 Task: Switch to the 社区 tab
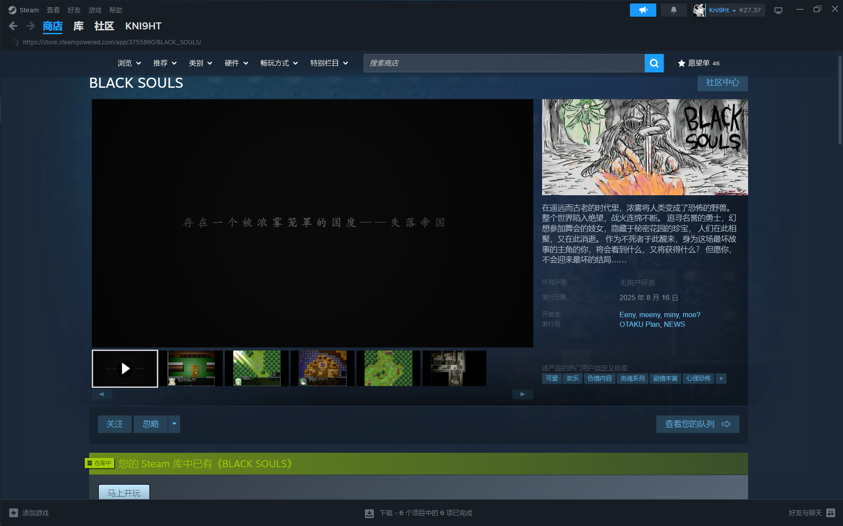click(x=104, y=26)
